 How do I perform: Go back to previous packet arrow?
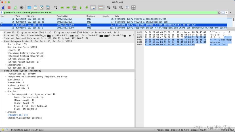click(x=62, y=7)
